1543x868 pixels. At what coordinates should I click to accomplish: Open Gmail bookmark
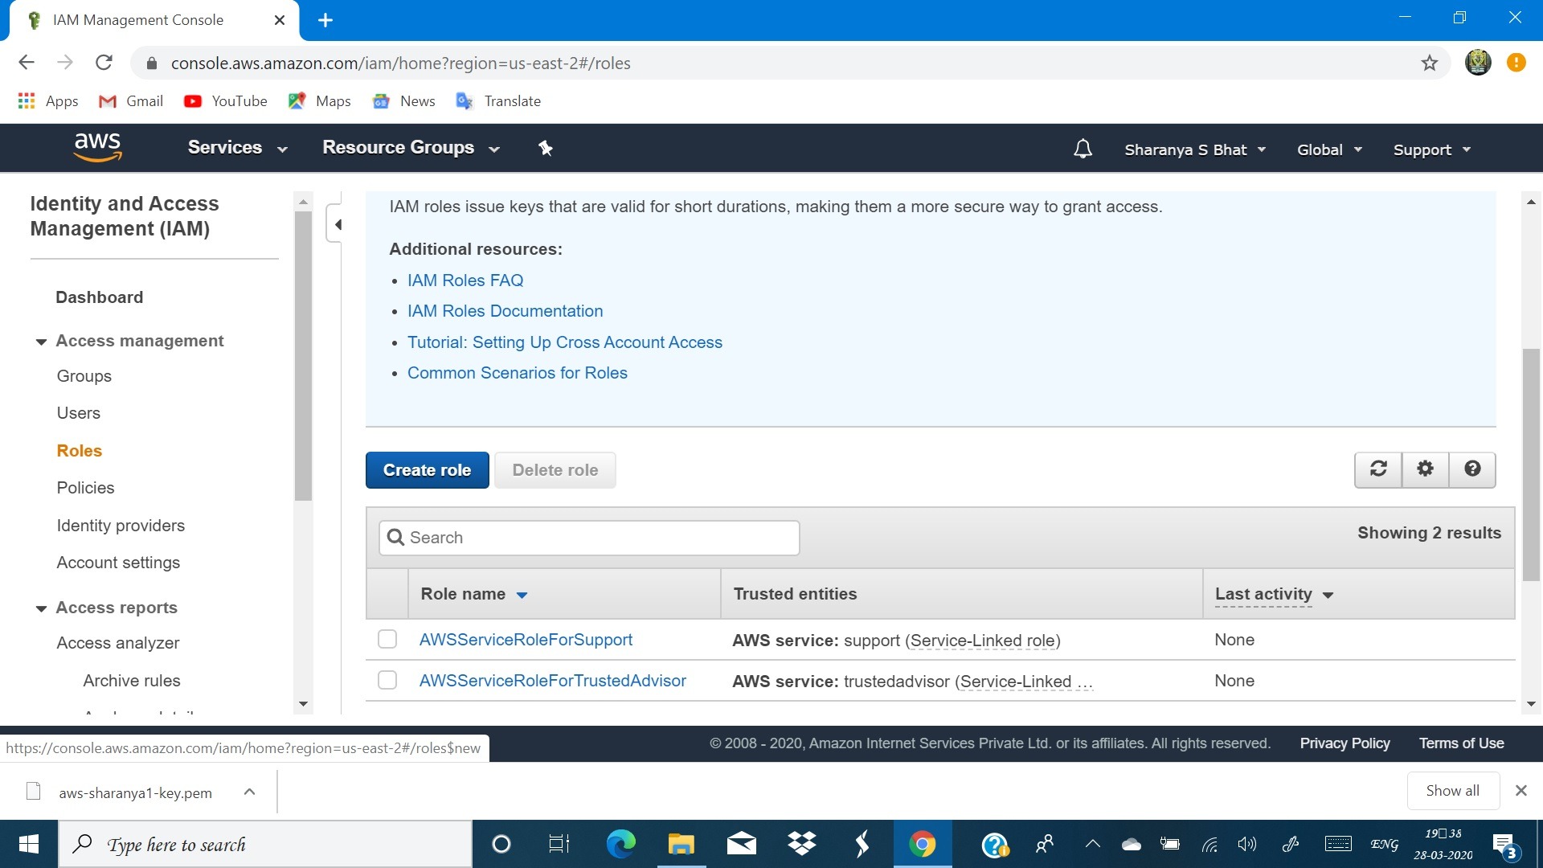[131, 100]
